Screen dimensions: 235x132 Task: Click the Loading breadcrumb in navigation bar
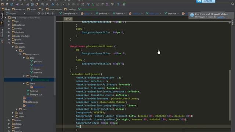pos(70,9)
